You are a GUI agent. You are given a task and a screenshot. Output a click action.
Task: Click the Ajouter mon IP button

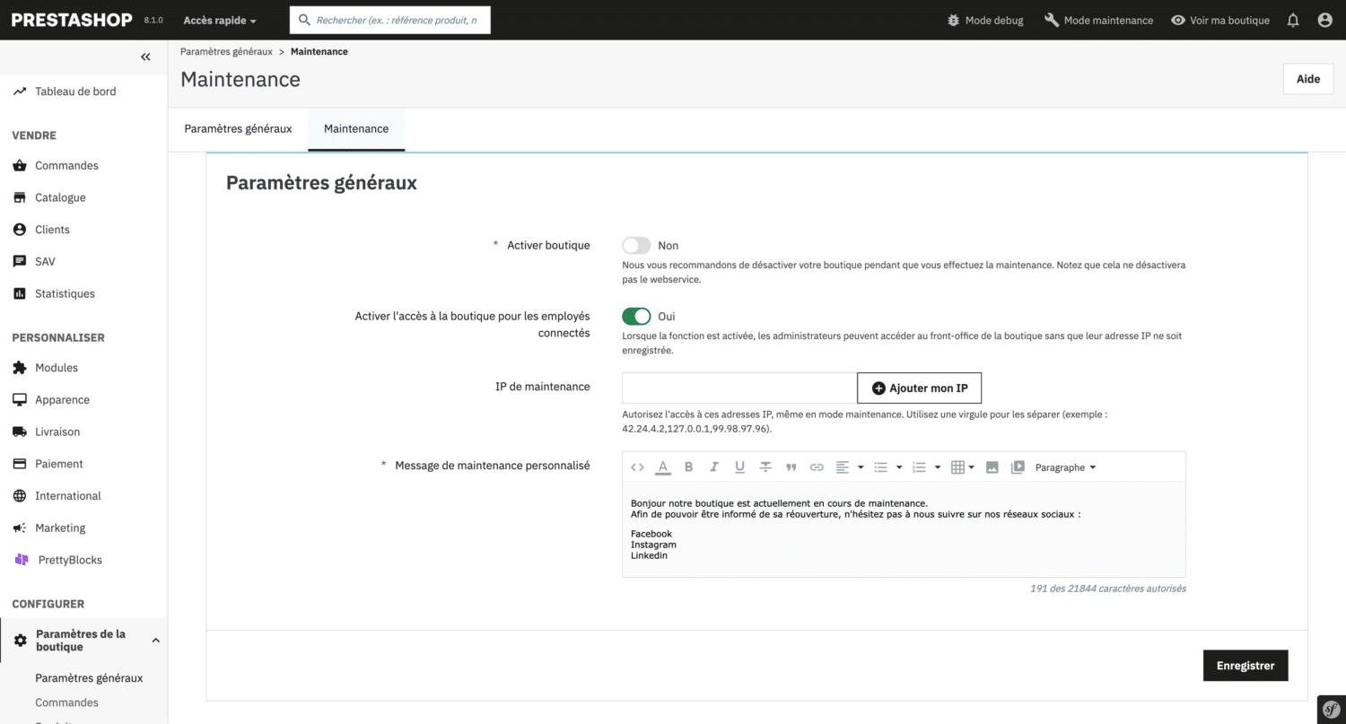[x=919, y=388]
